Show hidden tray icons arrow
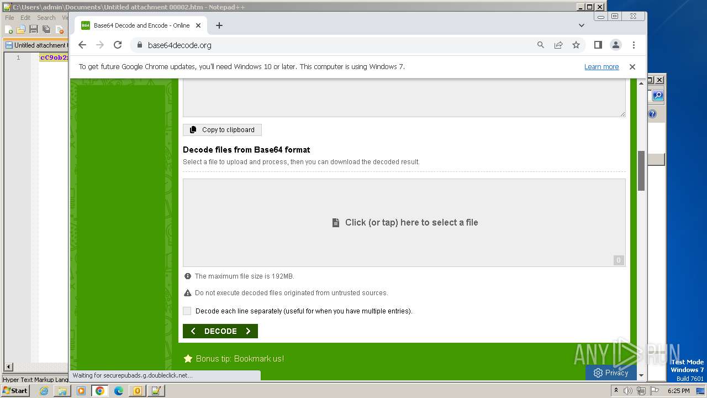The image size is (707, 398). 616,391
